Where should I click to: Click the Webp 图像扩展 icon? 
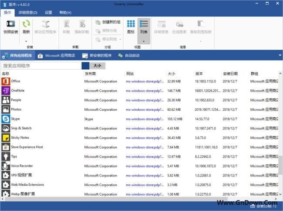6,194
